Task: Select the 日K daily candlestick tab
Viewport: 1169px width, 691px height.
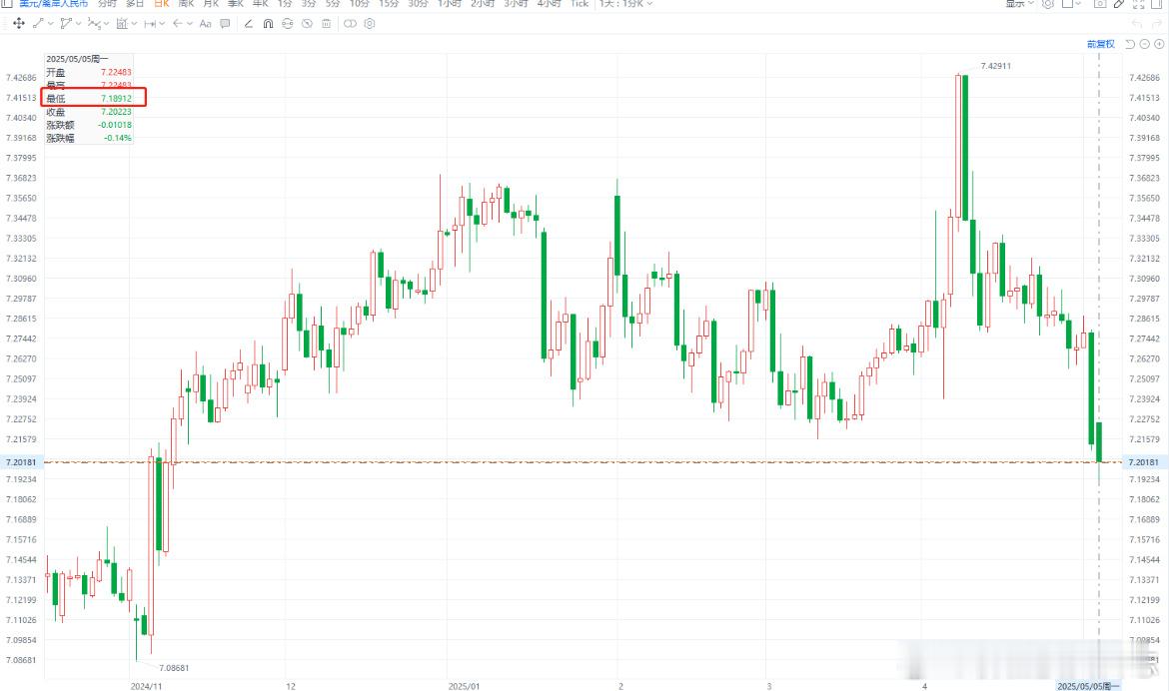Action: [162, 4]
